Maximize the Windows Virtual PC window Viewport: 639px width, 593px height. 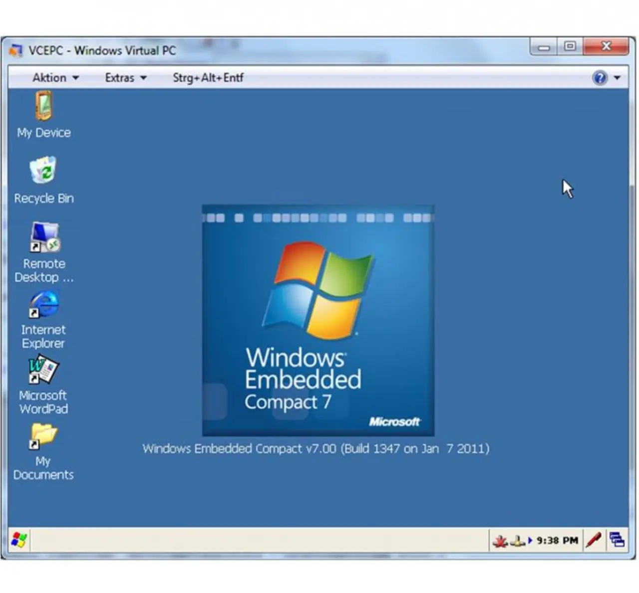(570, 47)
